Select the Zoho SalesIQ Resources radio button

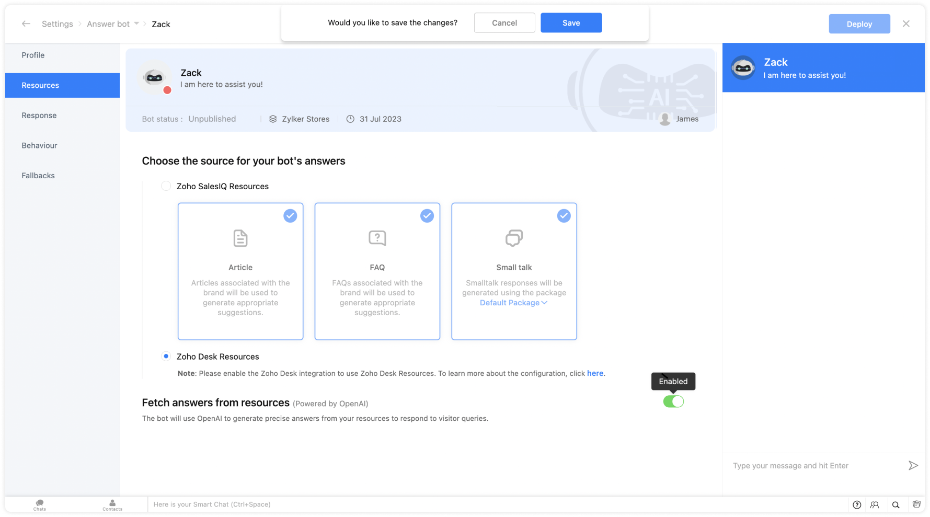[x=166, y=186]
